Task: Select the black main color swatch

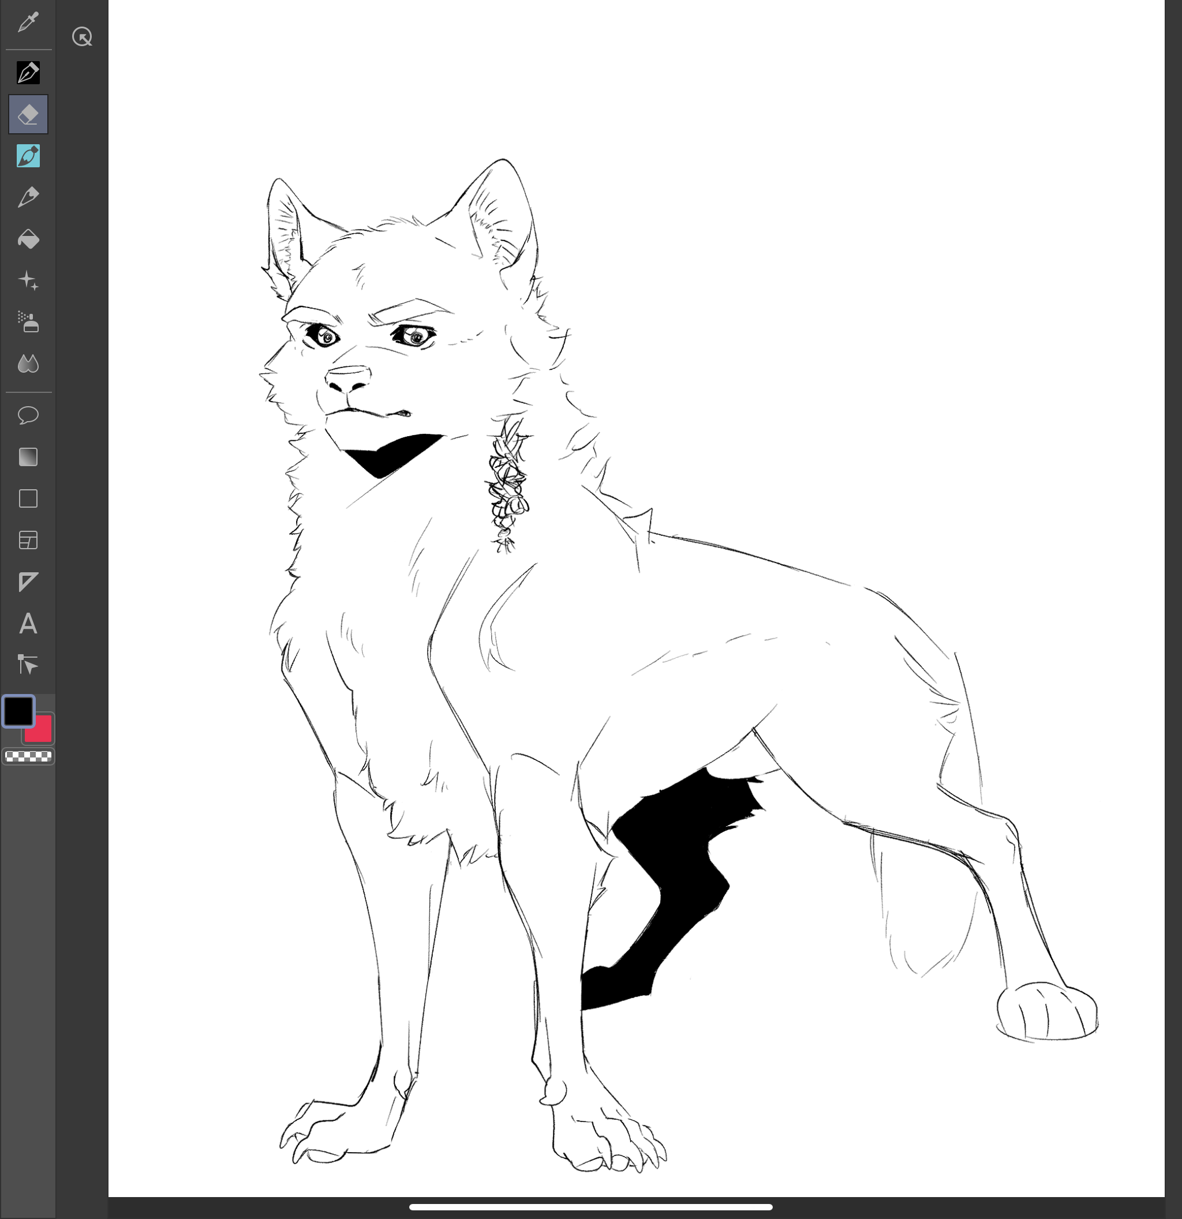Action: (x=18, y=711)
